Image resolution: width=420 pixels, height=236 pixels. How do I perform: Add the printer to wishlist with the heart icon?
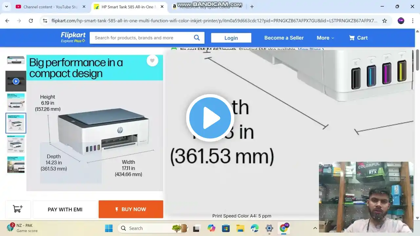click(x=152, y=61)
